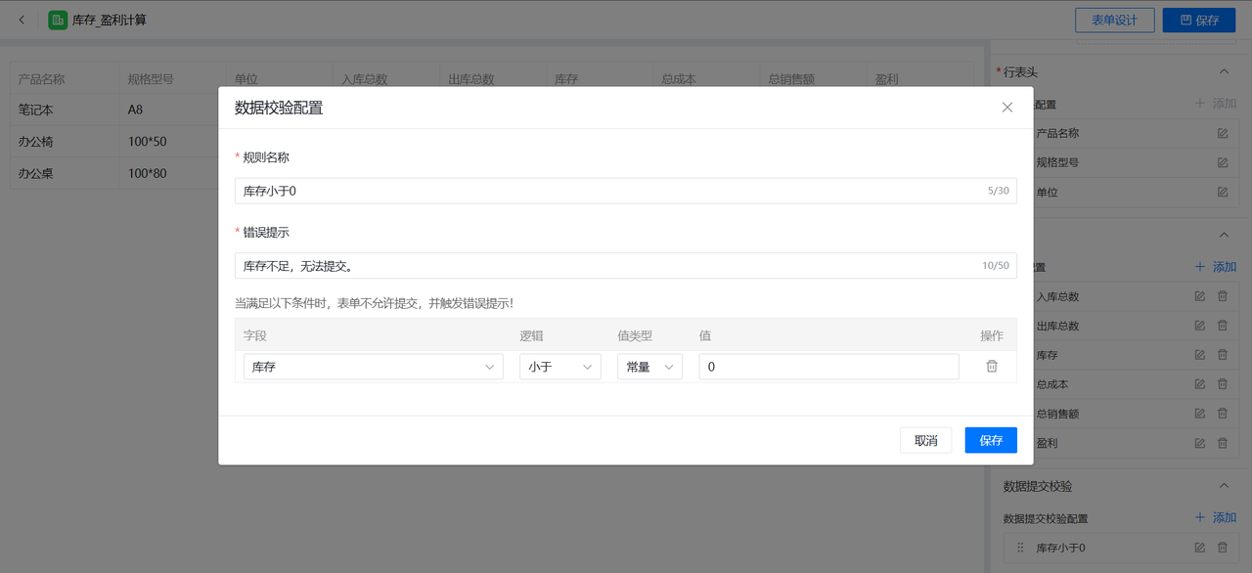Collapse the 数据提交校验 section
The image size is (1252, 573).
[x=1223, y=486]
